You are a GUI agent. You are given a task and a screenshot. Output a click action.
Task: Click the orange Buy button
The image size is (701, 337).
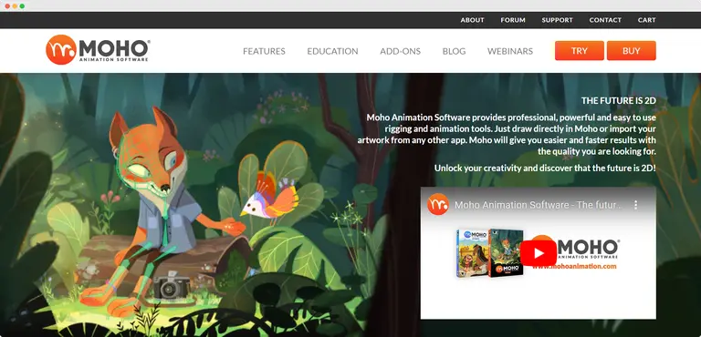tap(632, 50)
